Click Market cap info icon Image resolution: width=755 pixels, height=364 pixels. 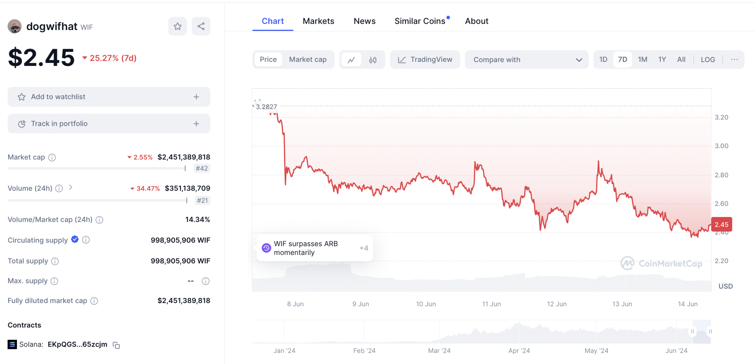[52, 158]
